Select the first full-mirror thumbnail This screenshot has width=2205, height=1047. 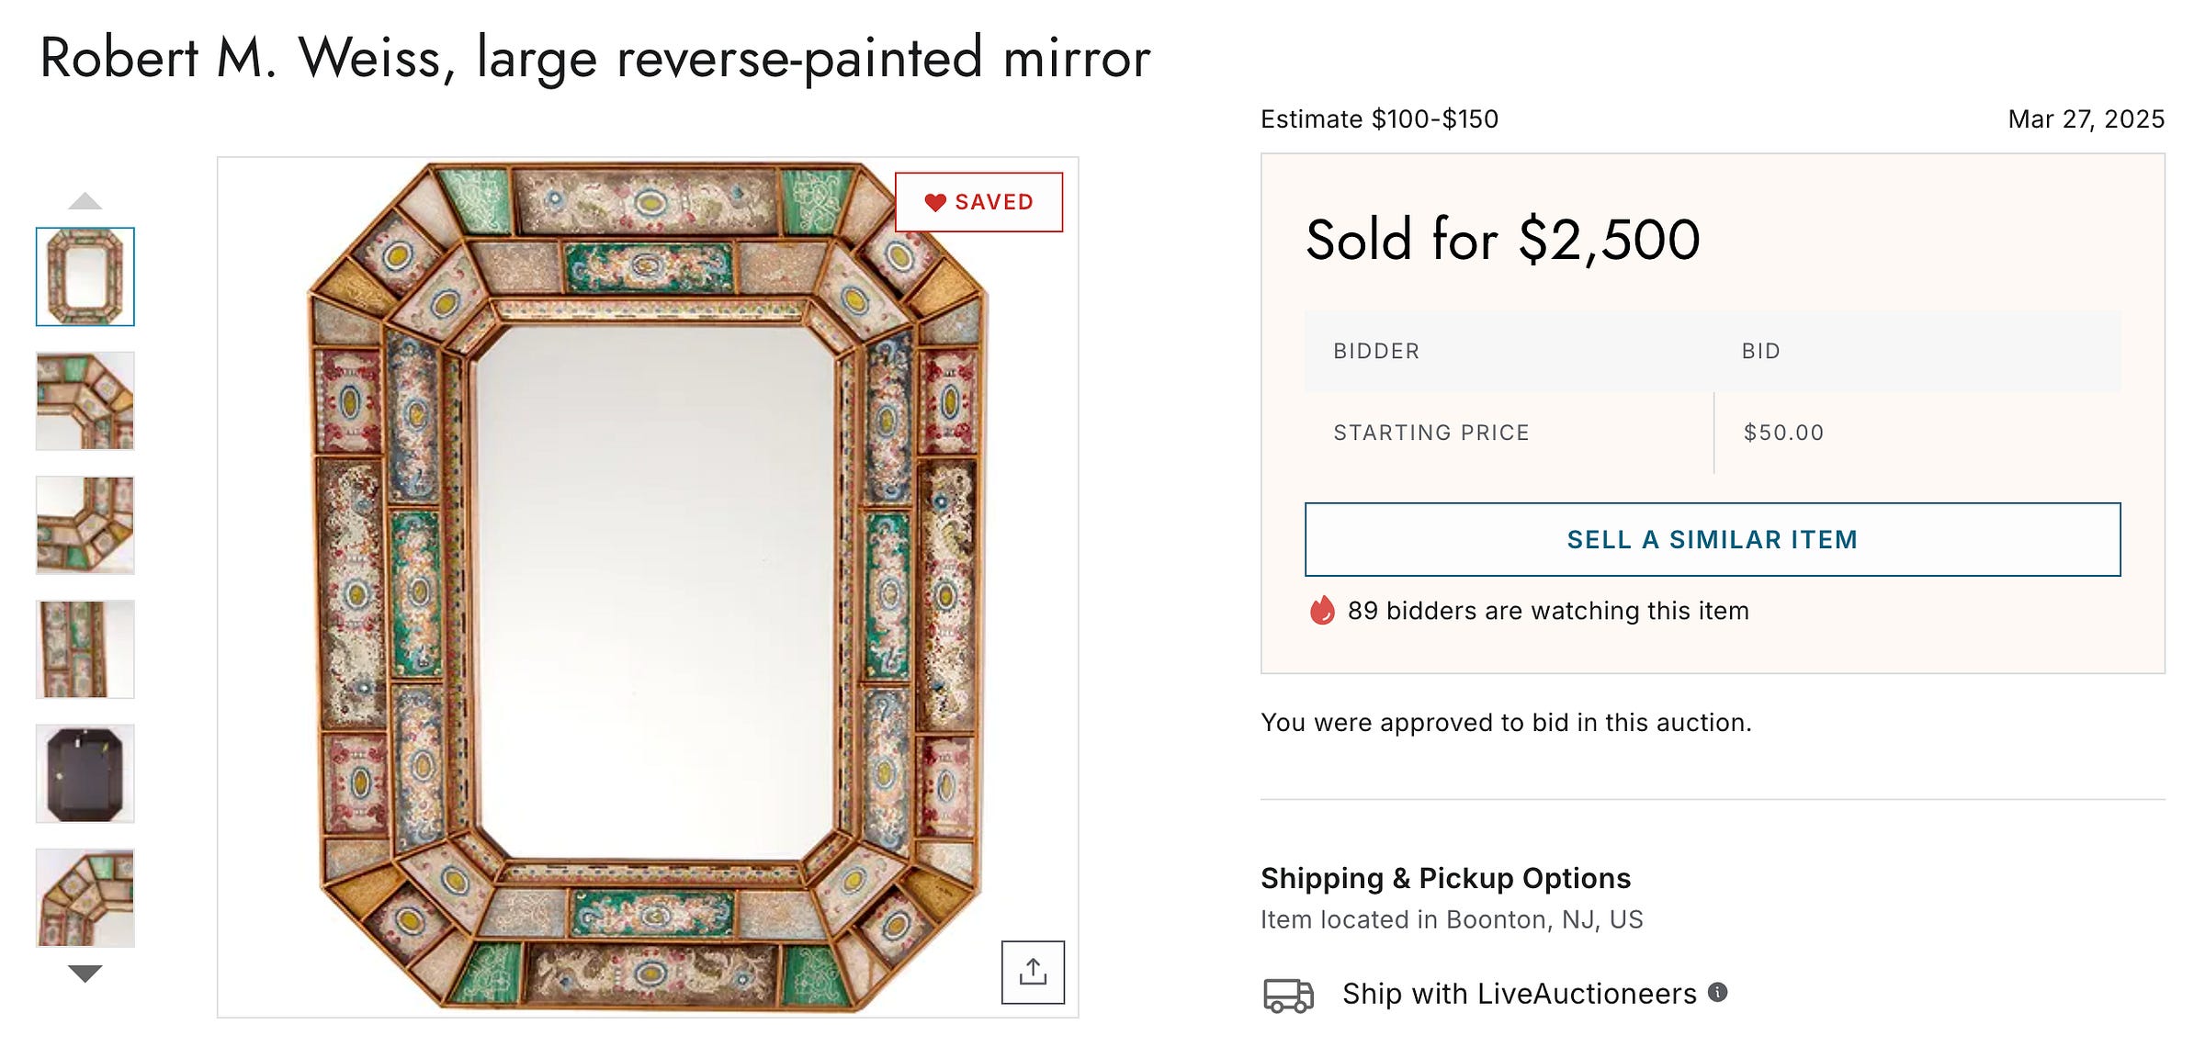tap(85, 276)
